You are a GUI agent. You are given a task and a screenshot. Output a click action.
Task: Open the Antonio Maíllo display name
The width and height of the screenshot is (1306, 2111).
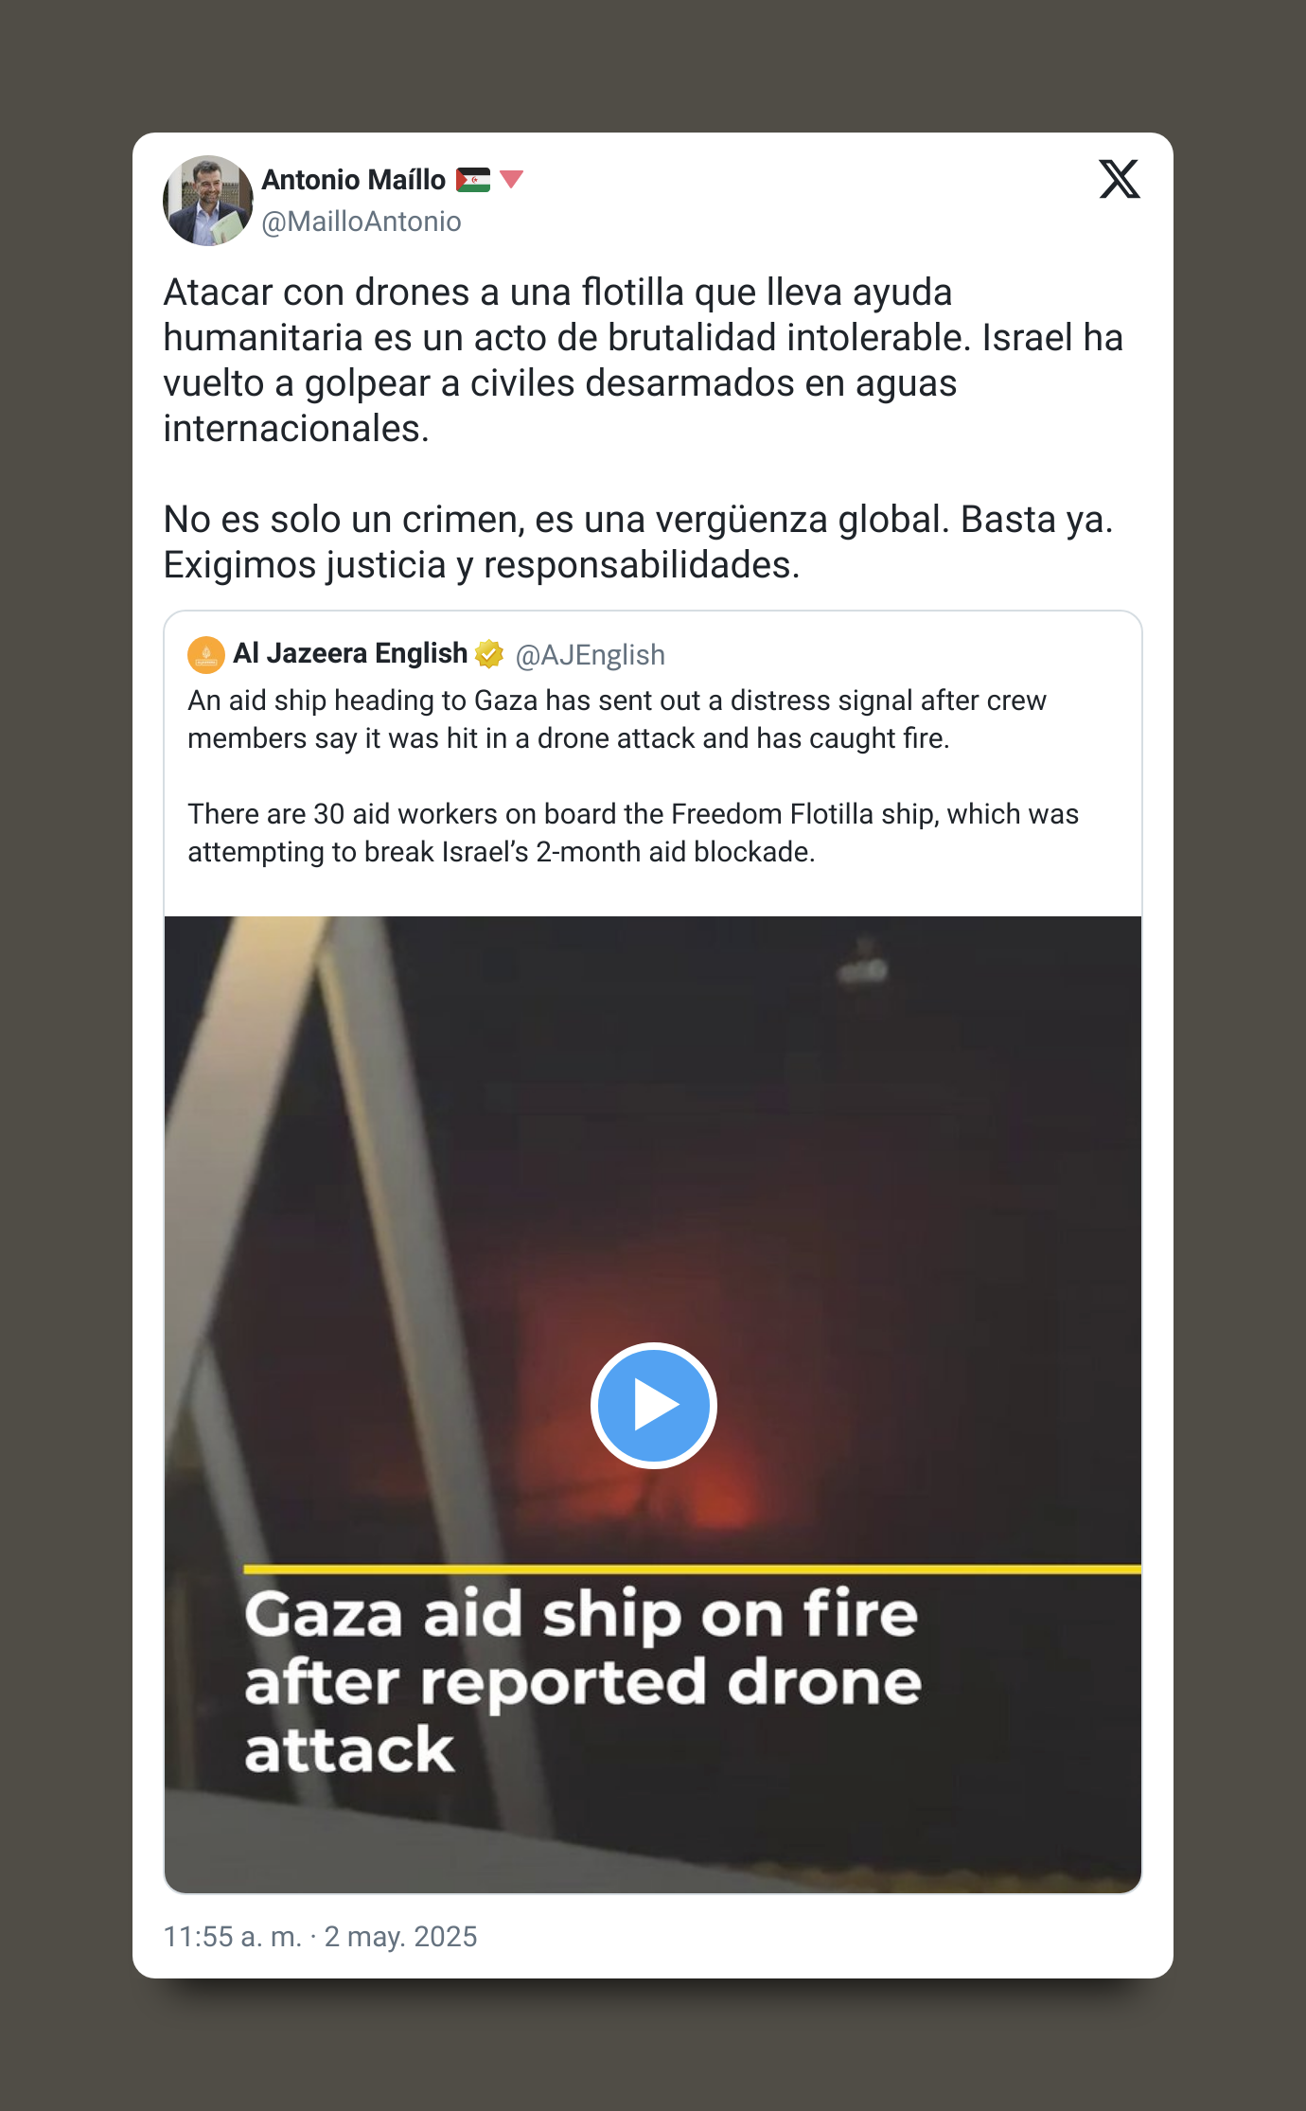click(x=354, y=180)
